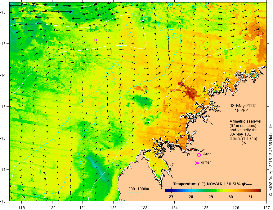Click the '200 1000m' depth legend text
Image resolution: width=273 pixels, height=210 pixels.
139,189
